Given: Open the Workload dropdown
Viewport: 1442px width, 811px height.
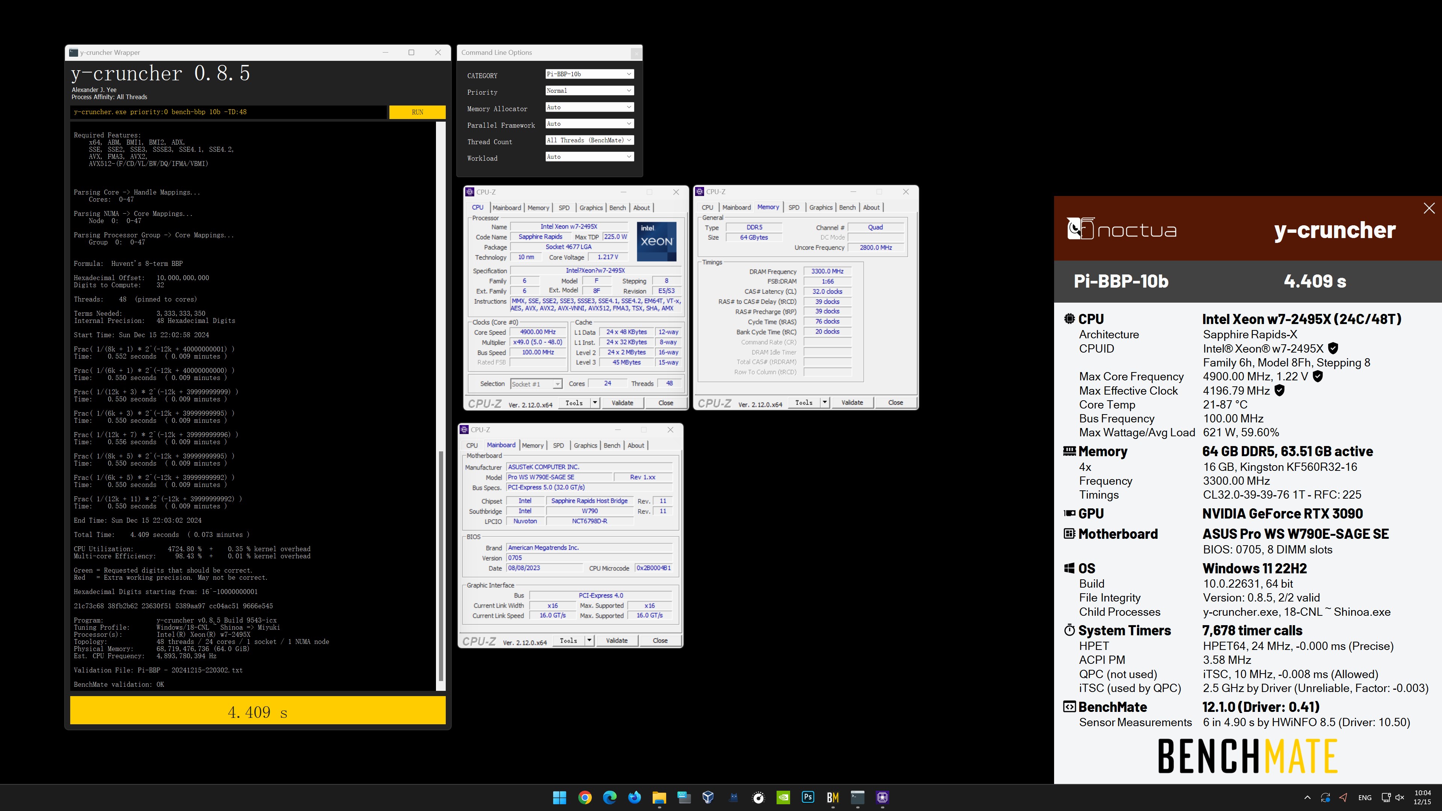Looking at the screenshot, I should 590,157.
